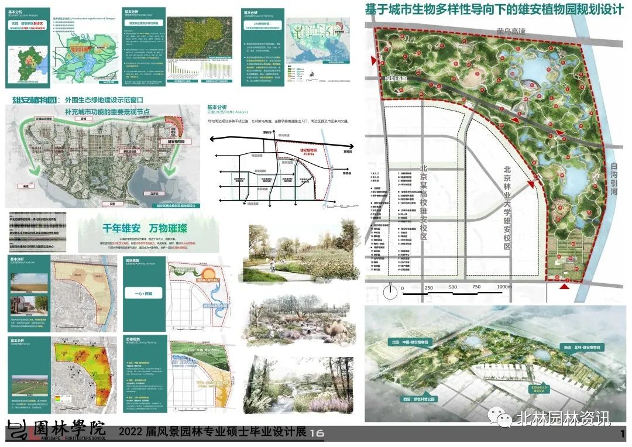Click the 一心+两翼 label box
Screen dimensions: 632x447
click(x=143, y=293)
